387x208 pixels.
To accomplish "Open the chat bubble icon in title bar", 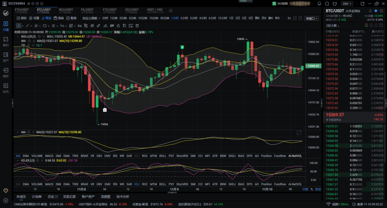I will coord(327,4).
